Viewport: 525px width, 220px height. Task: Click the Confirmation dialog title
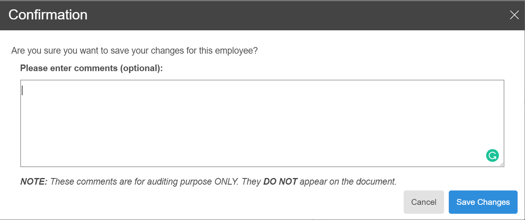tap(48, 15)
